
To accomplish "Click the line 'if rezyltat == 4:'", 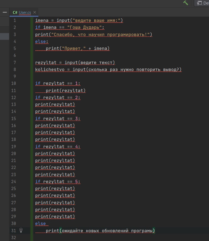I will pos(58,147).
